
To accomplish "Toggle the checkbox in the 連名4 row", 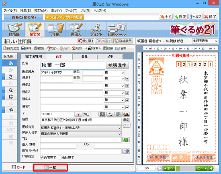I will pos(127,100).
